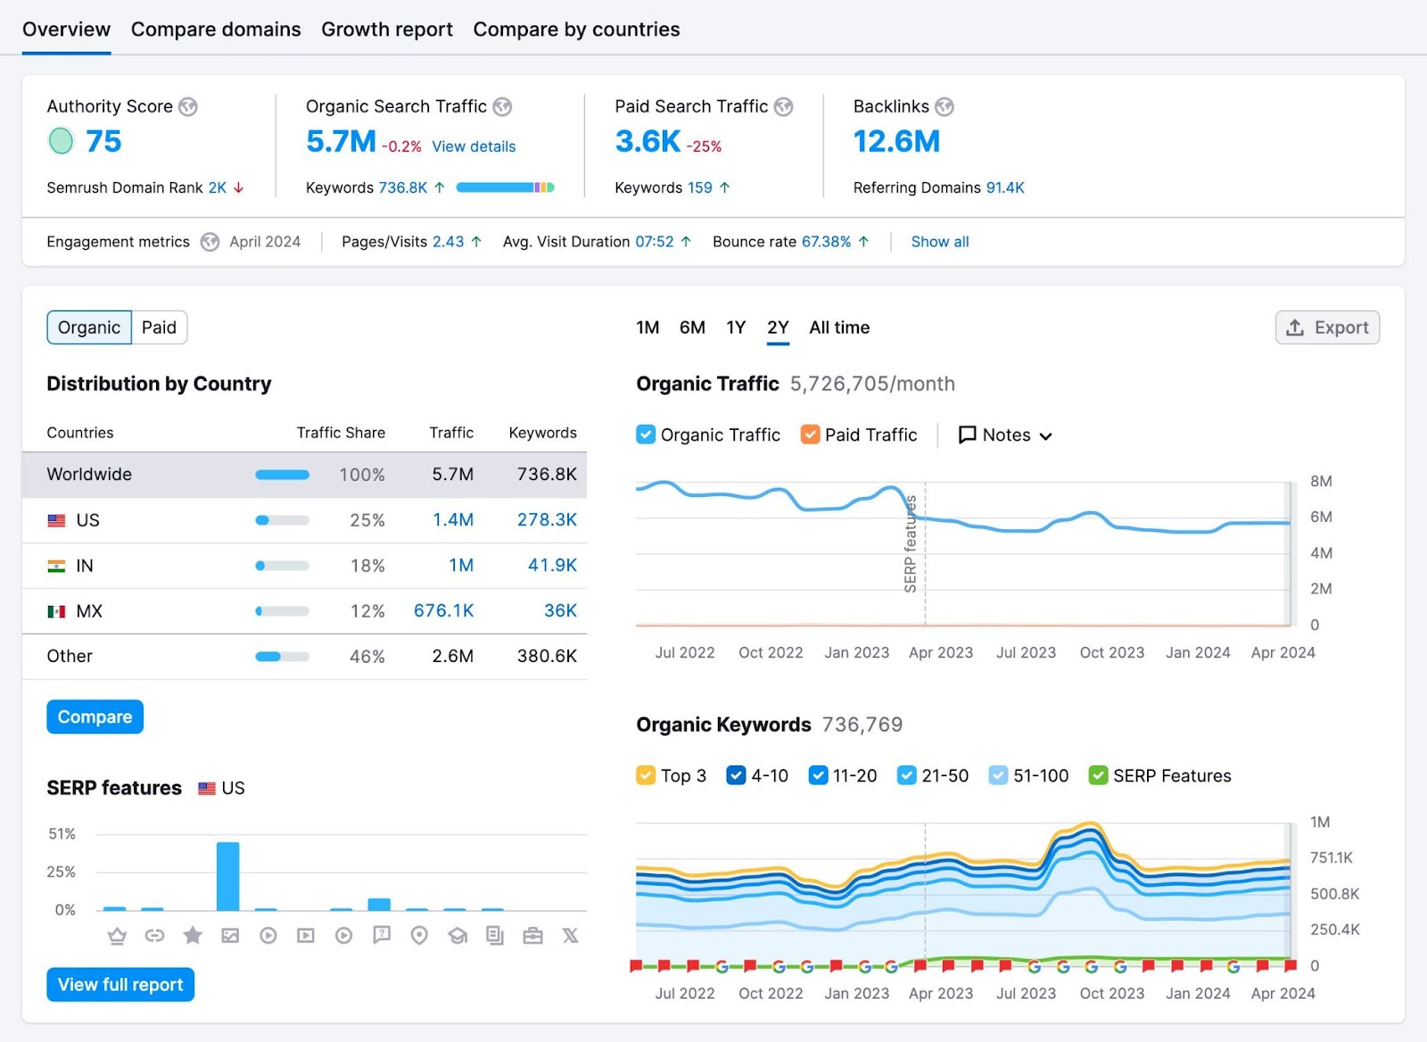Click the Jobs briefcase icon in SERP features
Viewport: 1427px width, 1042px height.
532,935
